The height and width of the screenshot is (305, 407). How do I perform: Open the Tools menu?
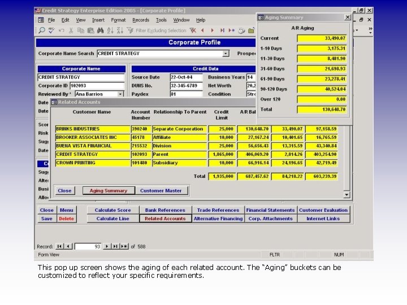(x=161, y=20)
